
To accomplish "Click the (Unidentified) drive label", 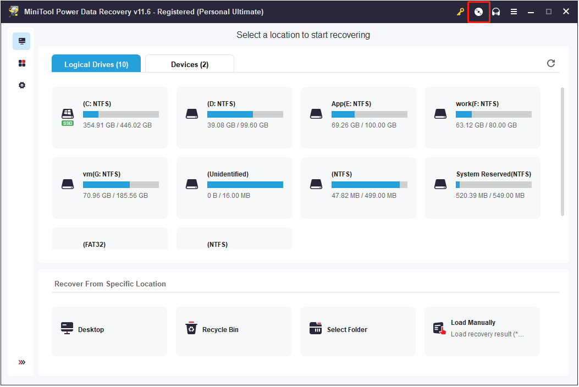I will click(x=228, y=174).
